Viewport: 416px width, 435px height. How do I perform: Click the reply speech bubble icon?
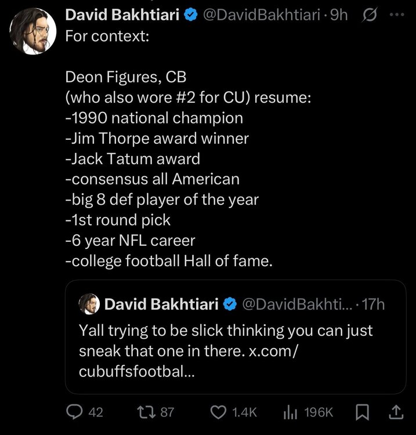coord(74,412)
